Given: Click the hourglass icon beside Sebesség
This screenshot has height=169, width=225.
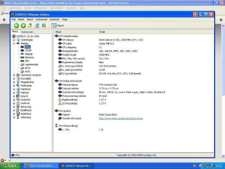Looking at the screenshot, I should (18, 117).
